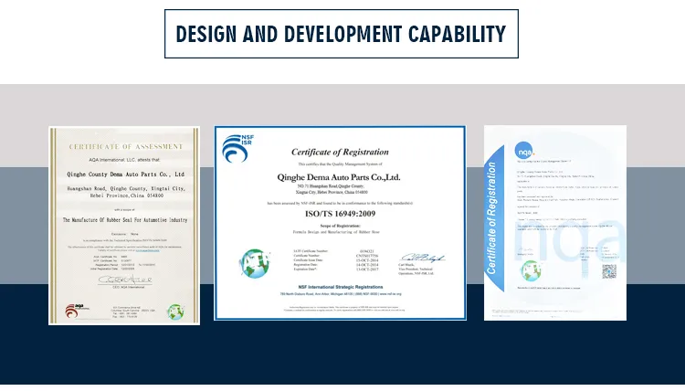Click 'Qinghe County Dema Auto Parts Co., Ltd' text

coord(125,174)
